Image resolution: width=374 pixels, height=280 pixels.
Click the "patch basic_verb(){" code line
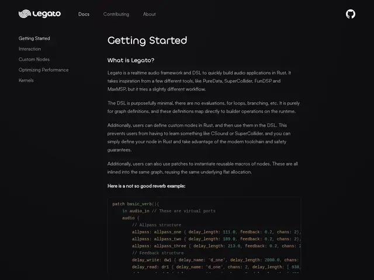click(x=136, y=204)
